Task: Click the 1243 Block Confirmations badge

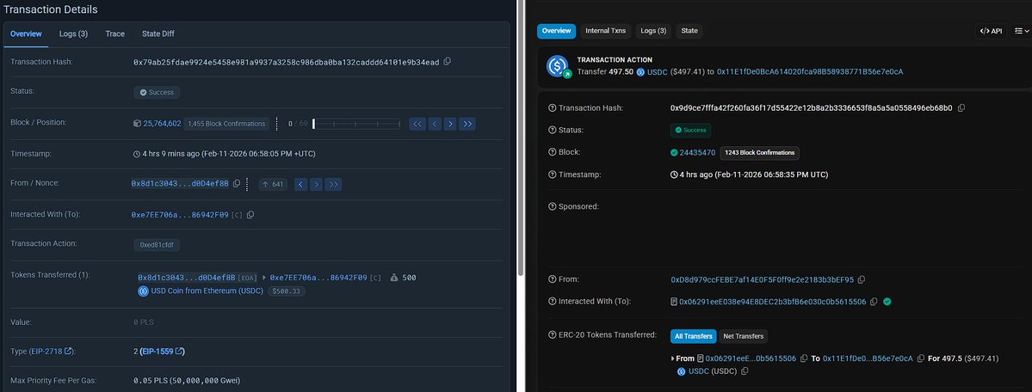Action: click(759, 153)
